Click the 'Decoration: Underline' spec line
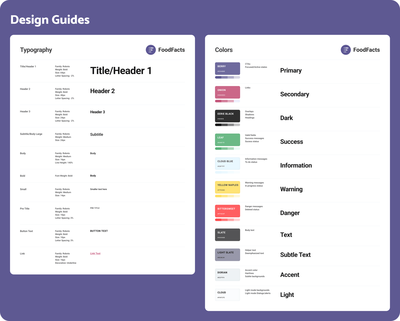The width and height of the screenshot is (400, 321). click(66, 263)
